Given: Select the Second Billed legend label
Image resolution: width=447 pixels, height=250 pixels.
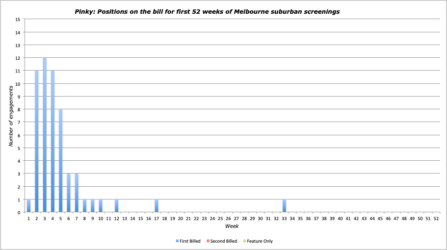Looking at the screenshot, I should click(223, 241).
